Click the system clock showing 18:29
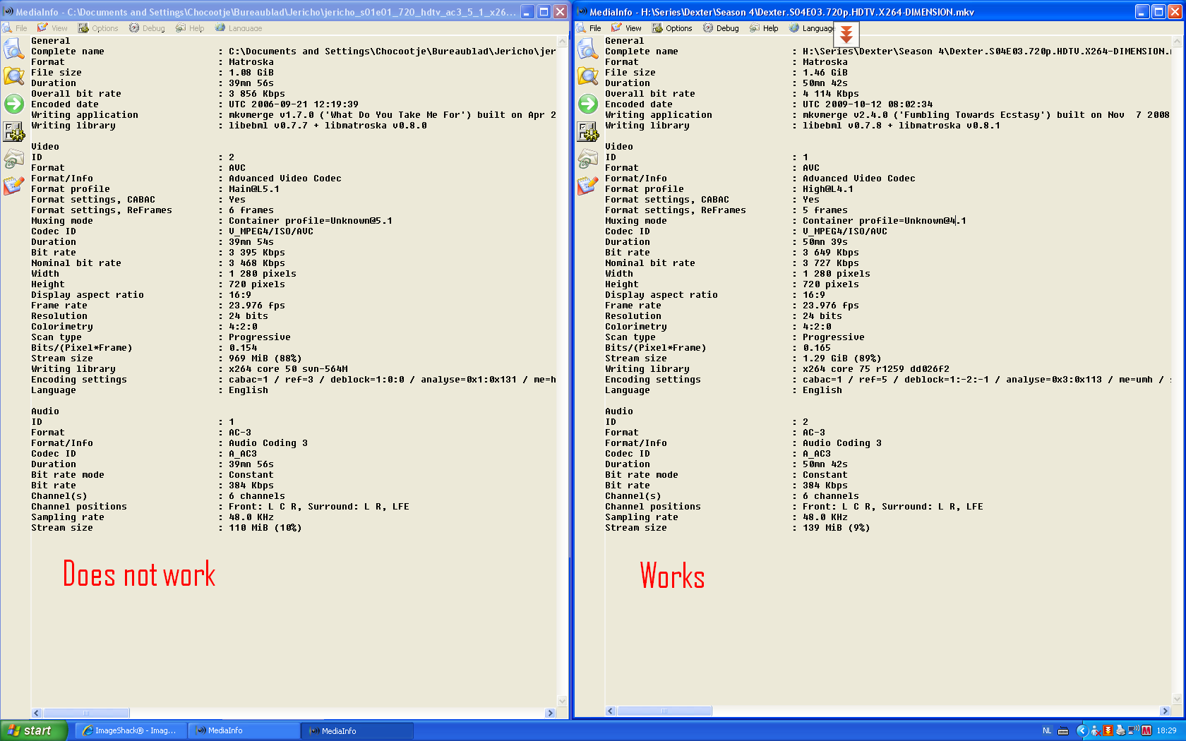Viewport: 1186px width, 741px height. pos(1166,730)
